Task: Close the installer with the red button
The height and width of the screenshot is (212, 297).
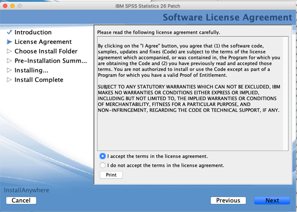Action: click(5, 6)
